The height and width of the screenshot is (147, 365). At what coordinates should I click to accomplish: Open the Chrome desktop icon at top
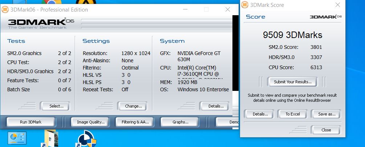point(51,2)
